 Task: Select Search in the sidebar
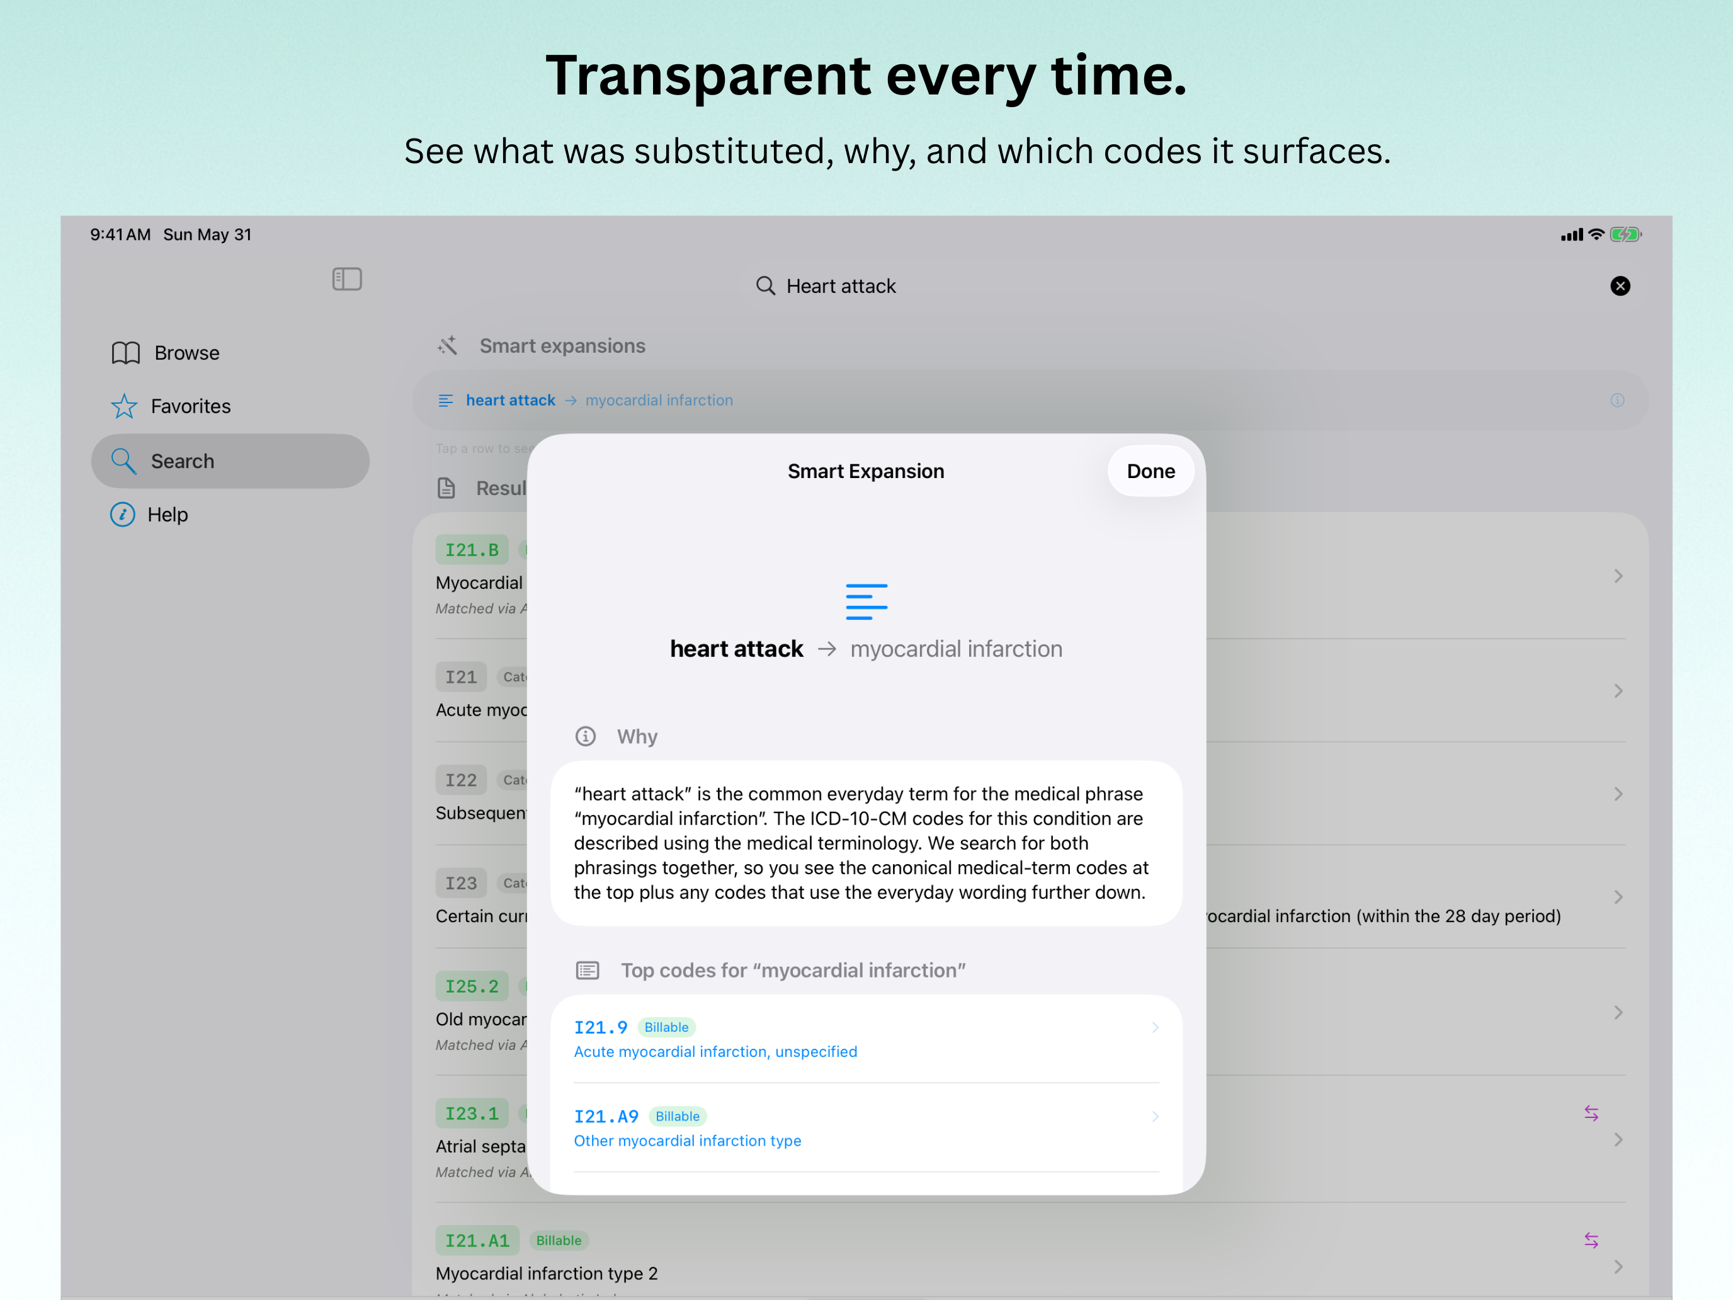pyautogui.click(x=230, y=461)
